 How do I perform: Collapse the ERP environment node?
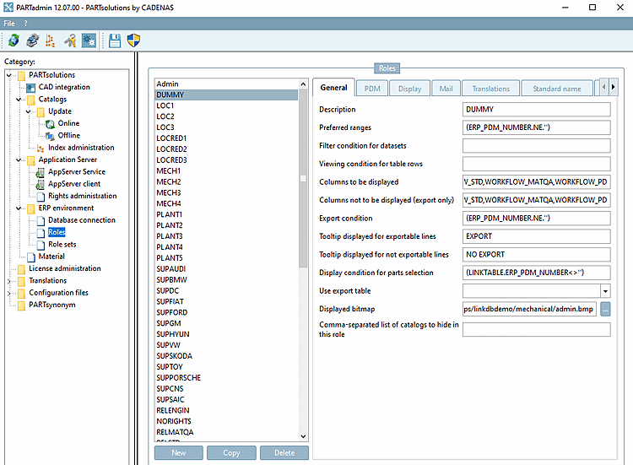(x=19, y=208)
